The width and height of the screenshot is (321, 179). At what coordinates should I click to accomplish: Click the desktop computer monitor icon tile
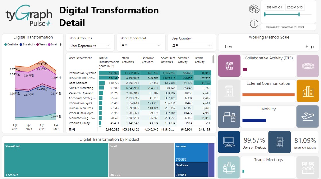click(x=229, y=142)
